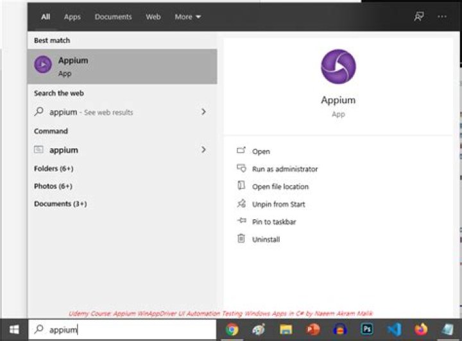Click the web search magnifier icon
This screenshot has width=462, height=341.
point(39,112)
